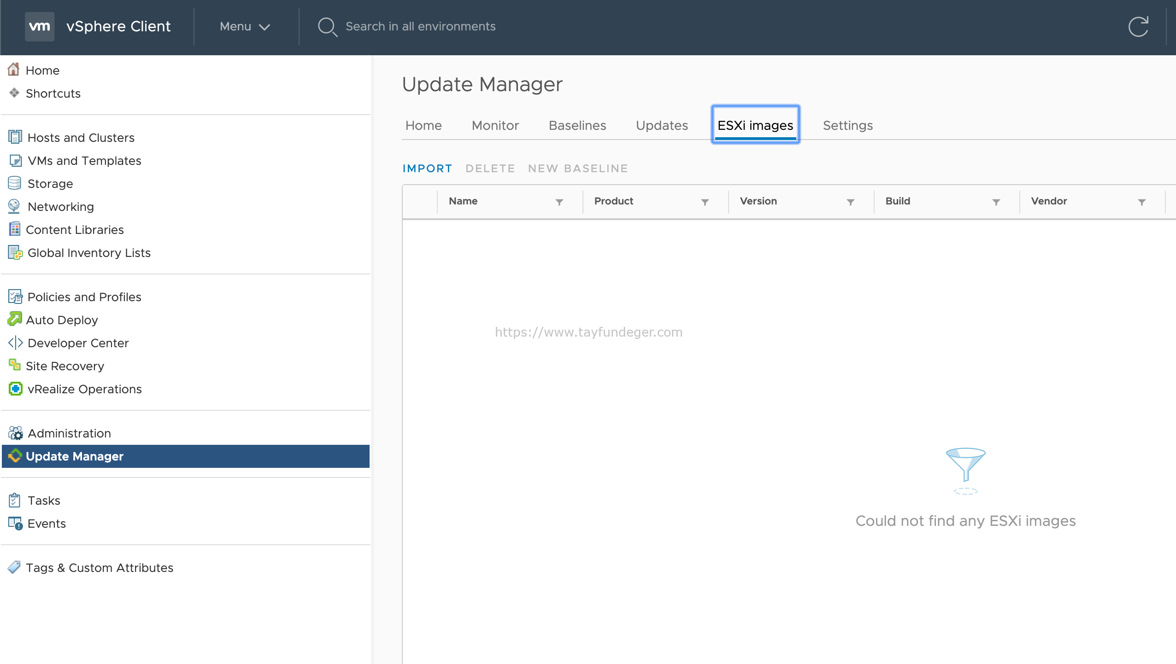Click the Developer Center code icon
This screenshot has height=664, width=1176.
[x=15, y=343]
